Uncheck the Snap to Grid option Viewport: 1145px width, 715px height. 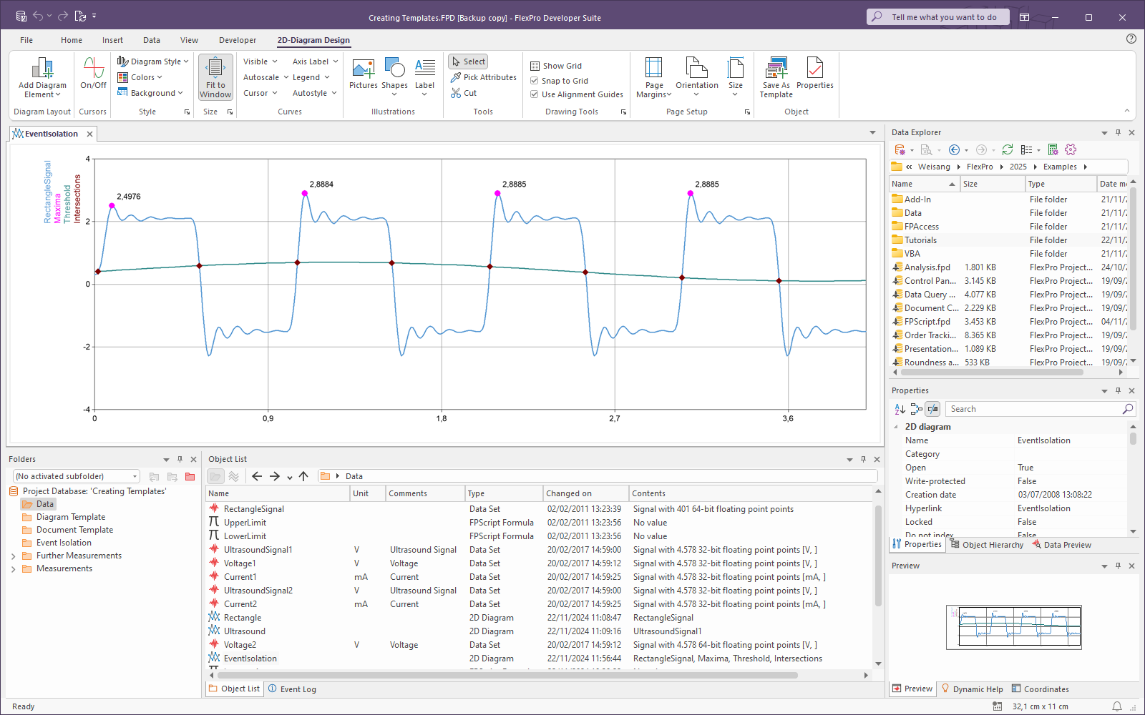535,81
